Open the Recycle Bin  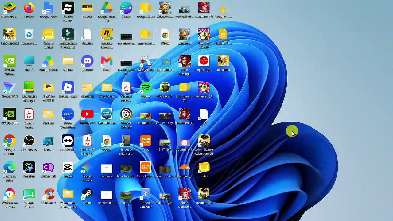point(29,34)
